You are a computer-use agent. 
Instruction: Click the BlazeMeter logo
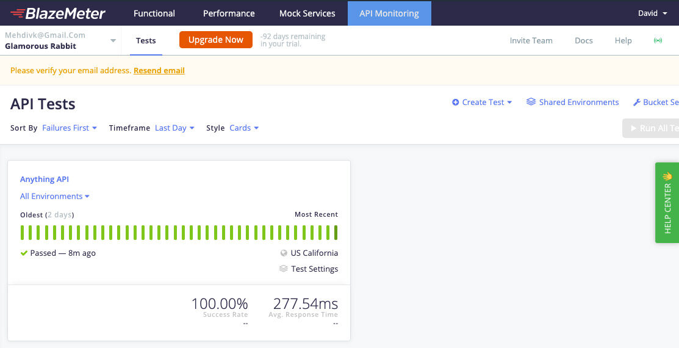[x=58, y=13]
